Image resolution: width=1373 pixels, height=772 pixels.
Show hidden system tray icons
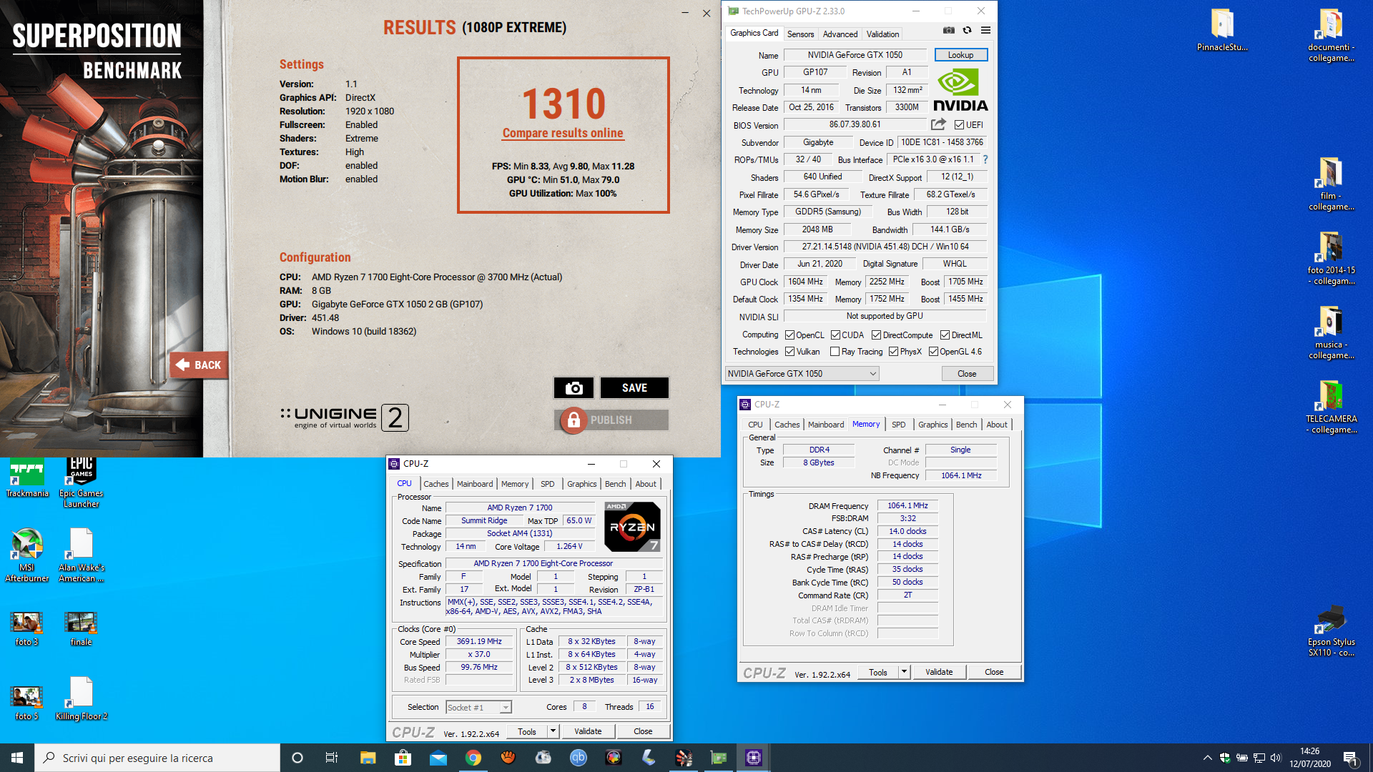[1207, 758]
